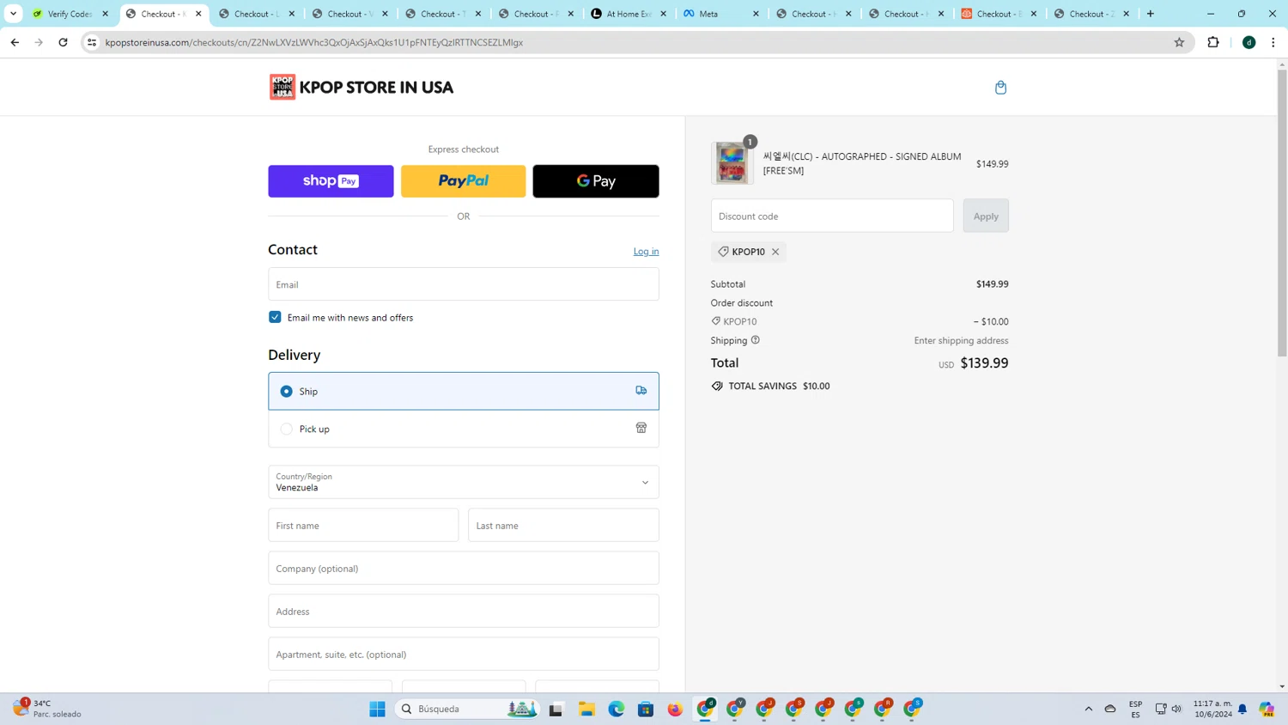Click the browser address bar URL
This screenshot has height=725, width=1288.
point(314,42)
